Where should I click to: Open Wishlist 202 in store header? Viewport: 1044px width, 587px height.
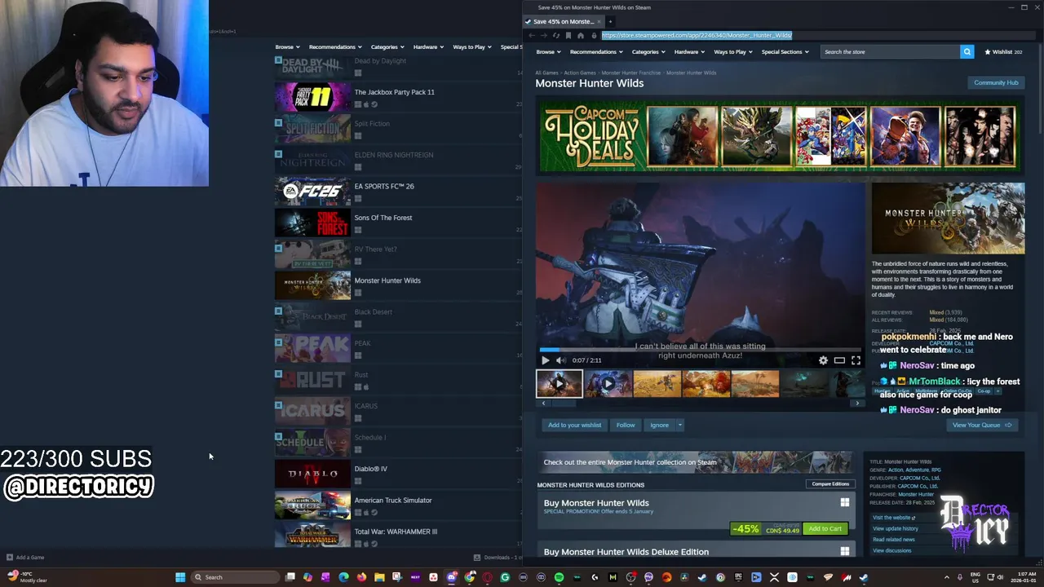coord(1003,51)
